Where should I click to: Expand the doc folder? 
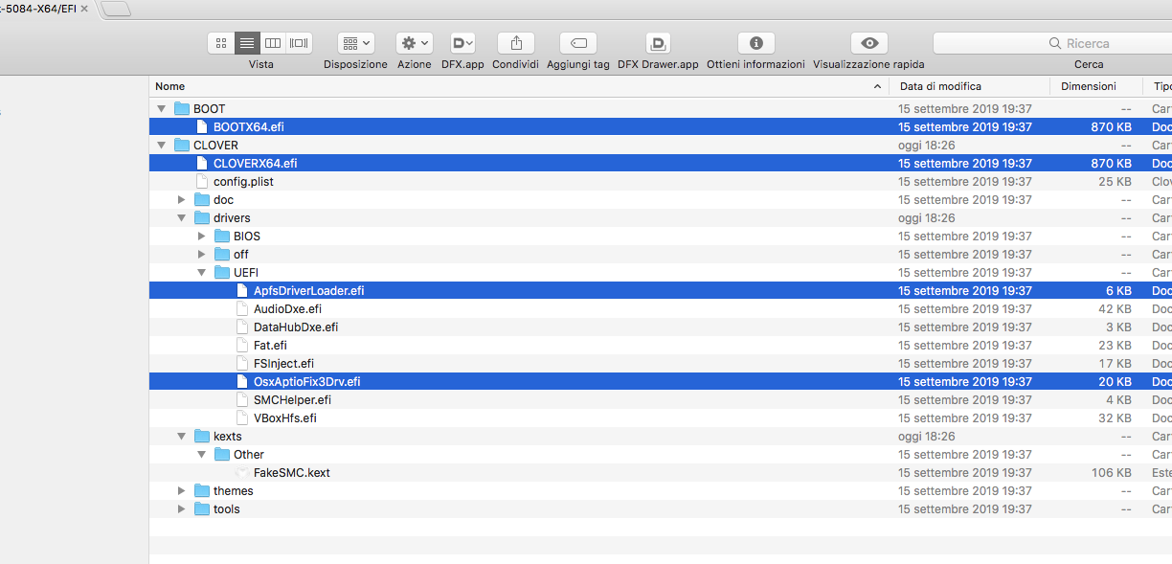coord(182,200)
